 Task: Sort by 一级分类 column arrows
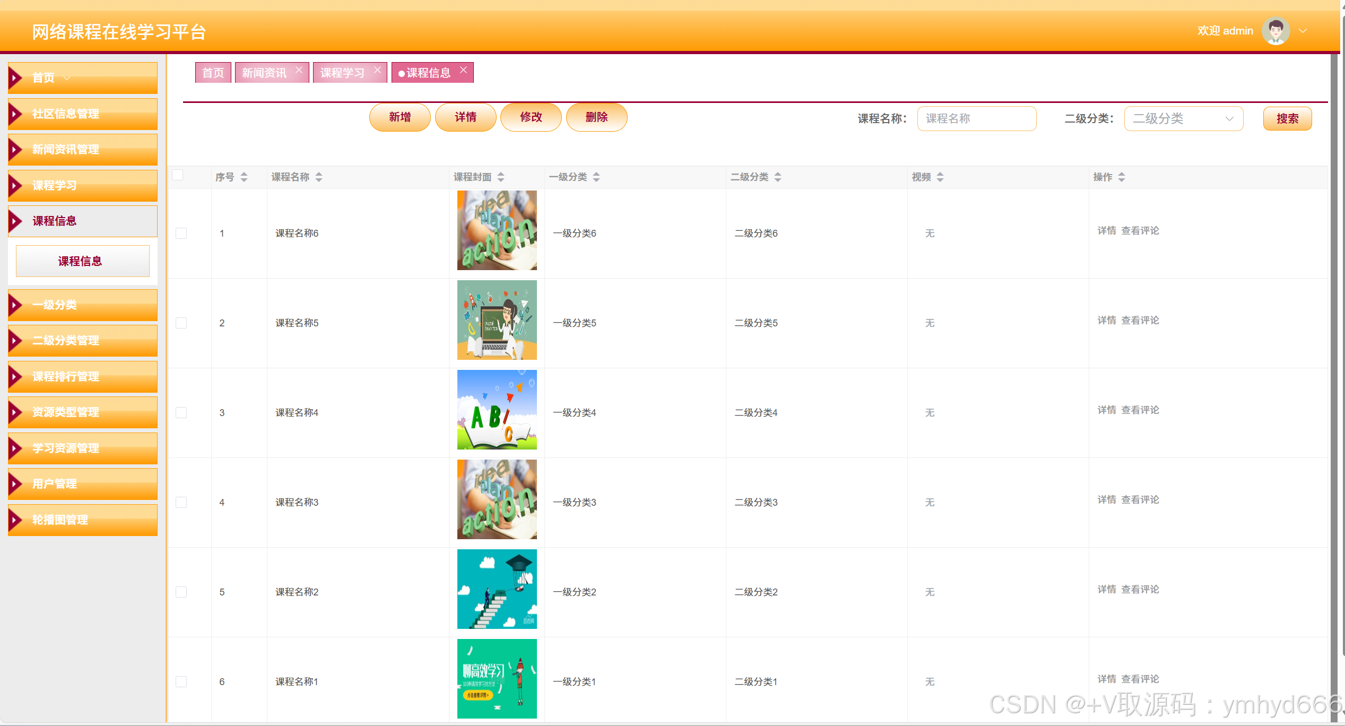point(596,177)
